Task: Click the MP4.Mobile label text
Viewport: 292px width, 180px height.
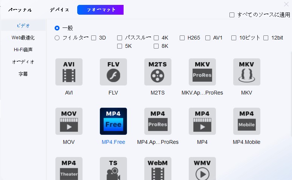Action: pos(246,142)
